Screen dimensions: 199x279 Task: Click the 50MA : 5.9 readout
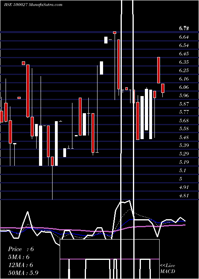[x=23, y=273]
